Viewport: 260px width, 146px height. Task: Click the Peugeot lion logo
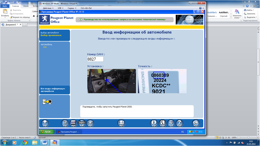(x=44, y=19)
